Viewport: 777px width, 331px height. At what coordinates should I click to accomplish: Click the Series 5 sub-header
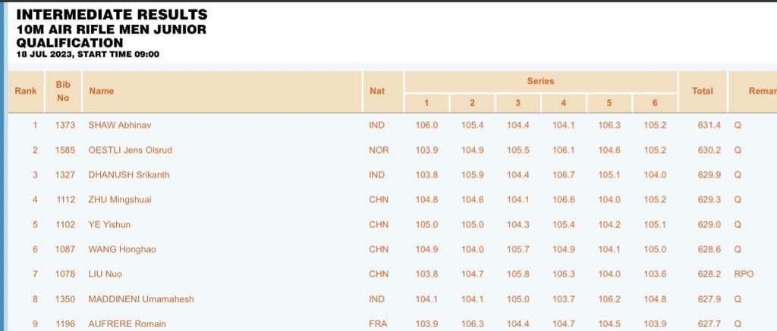609,103
